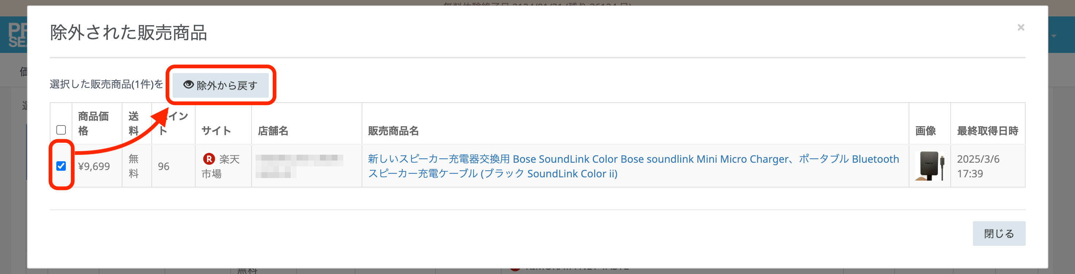Click the 送料 column header
1075x274 pixels.
pos(133,123)
